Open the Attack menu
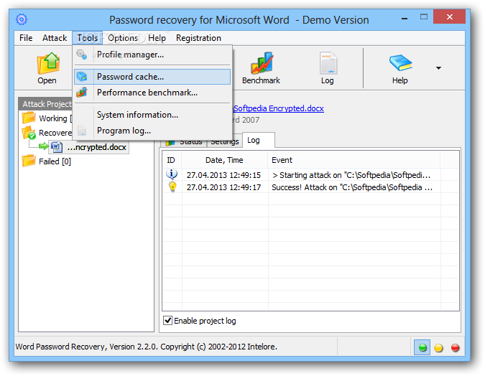This screenshot has height=376, width=485. coord(55,38)
